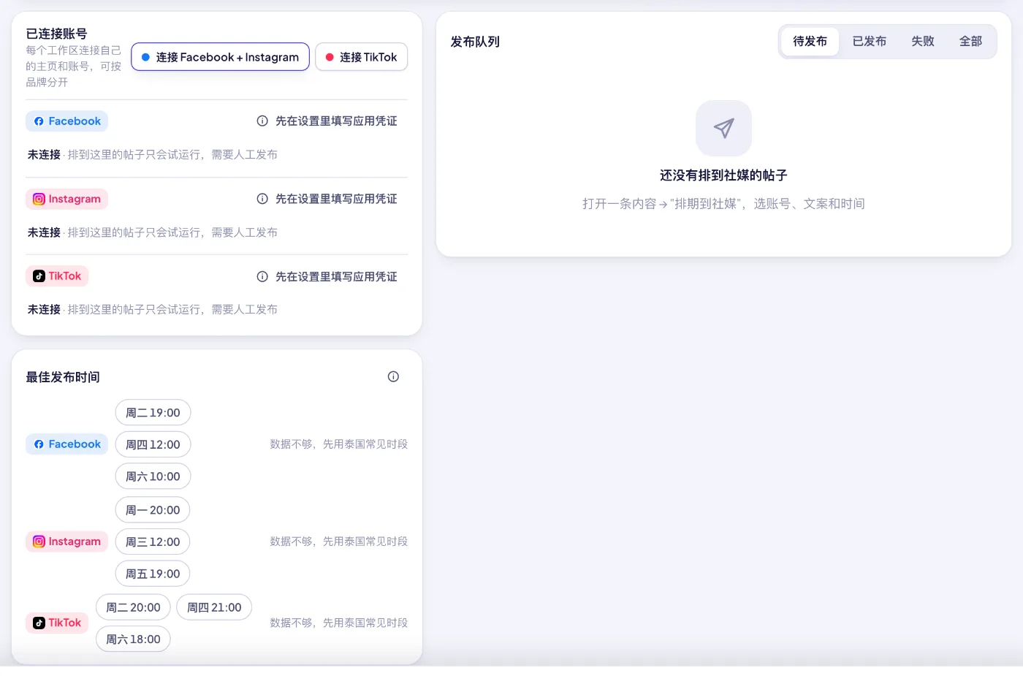
Task: Switch to the 待发布 tab
Action: click(810, 42)
